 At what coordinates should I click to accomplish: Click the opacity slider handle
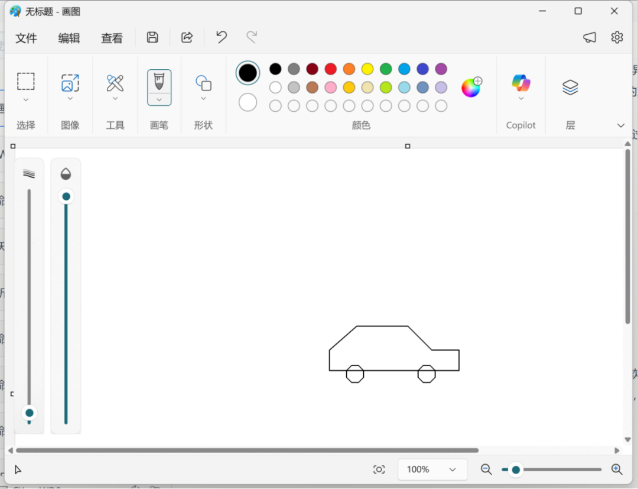66,197
